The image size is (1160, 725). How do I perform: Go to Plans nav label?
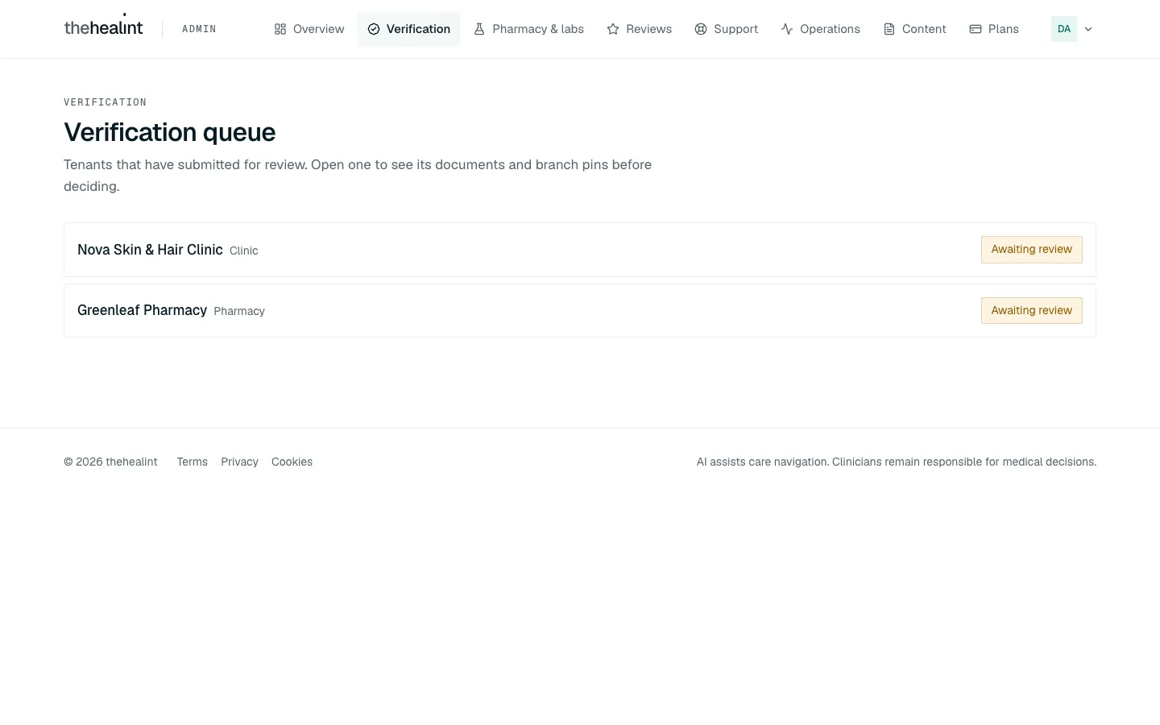tap(1003, 29)
